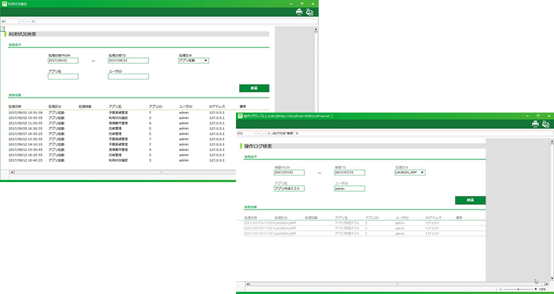Click the left arrow on the 利用状況確認 horizontal scrollbar
The width and height of the screenshot is (554, 294).
click(x=12, y=172)
